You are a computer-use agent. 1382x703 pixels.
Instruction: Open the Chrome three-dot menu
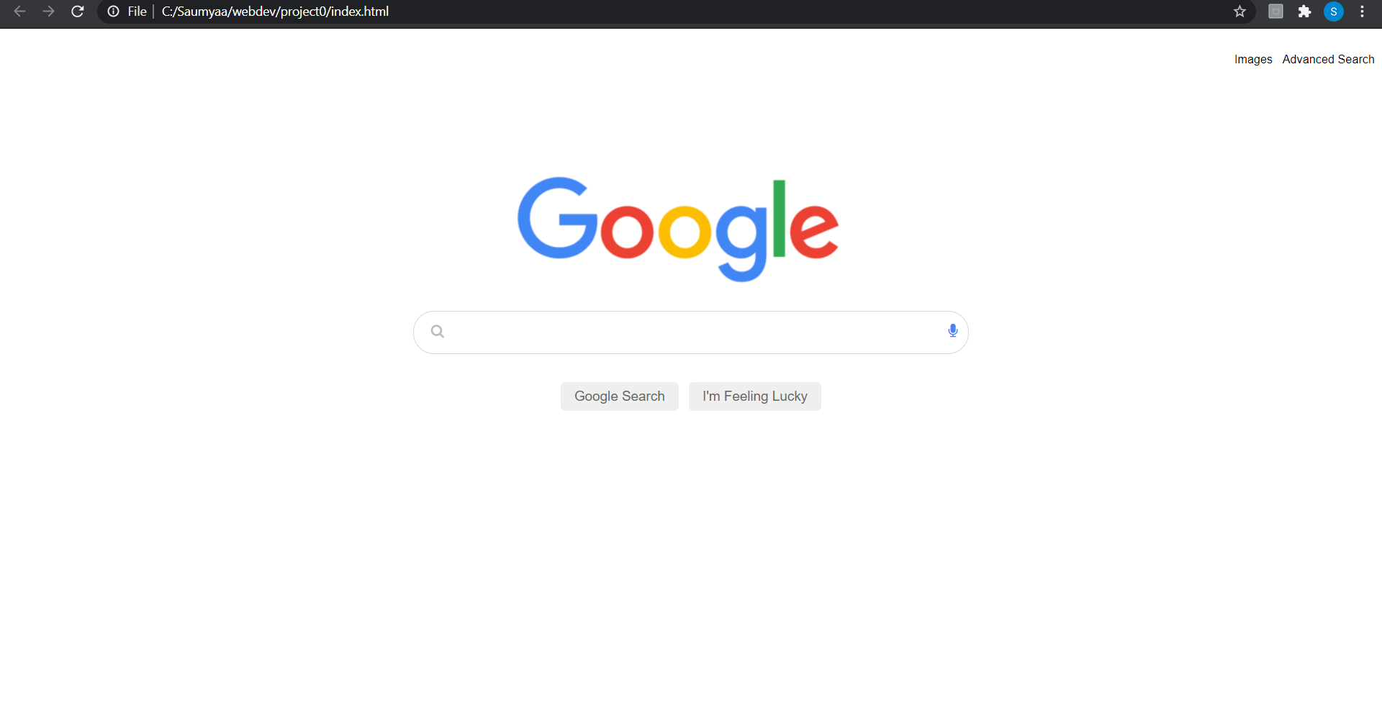tap(1363, 12)
